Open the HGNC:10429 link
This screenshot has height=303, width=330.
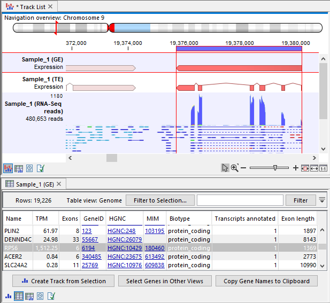coord(124,247)
